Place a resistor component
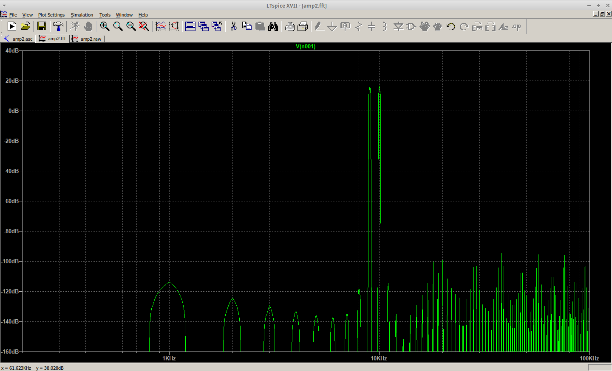 tap(359, 26)
